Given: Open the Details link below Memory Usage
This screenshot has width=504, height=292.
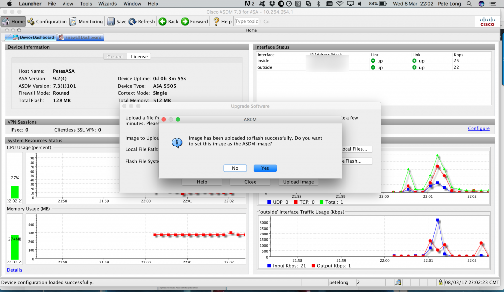Looking at the screenshot, I should (x=14, y=270).
